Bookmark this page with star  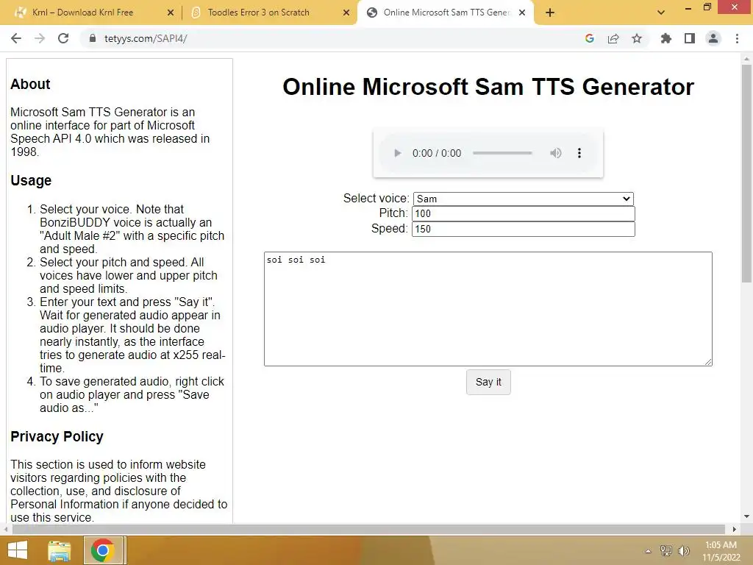coord(637,38)
